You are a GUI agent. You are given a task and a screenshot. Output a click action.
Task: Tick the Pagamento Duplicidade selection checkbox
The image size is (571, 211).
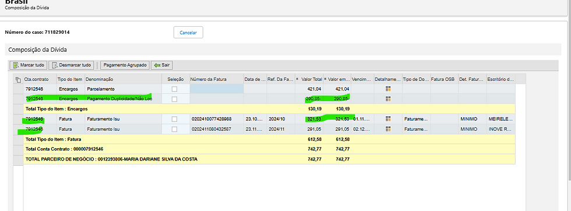coord(174,99)
